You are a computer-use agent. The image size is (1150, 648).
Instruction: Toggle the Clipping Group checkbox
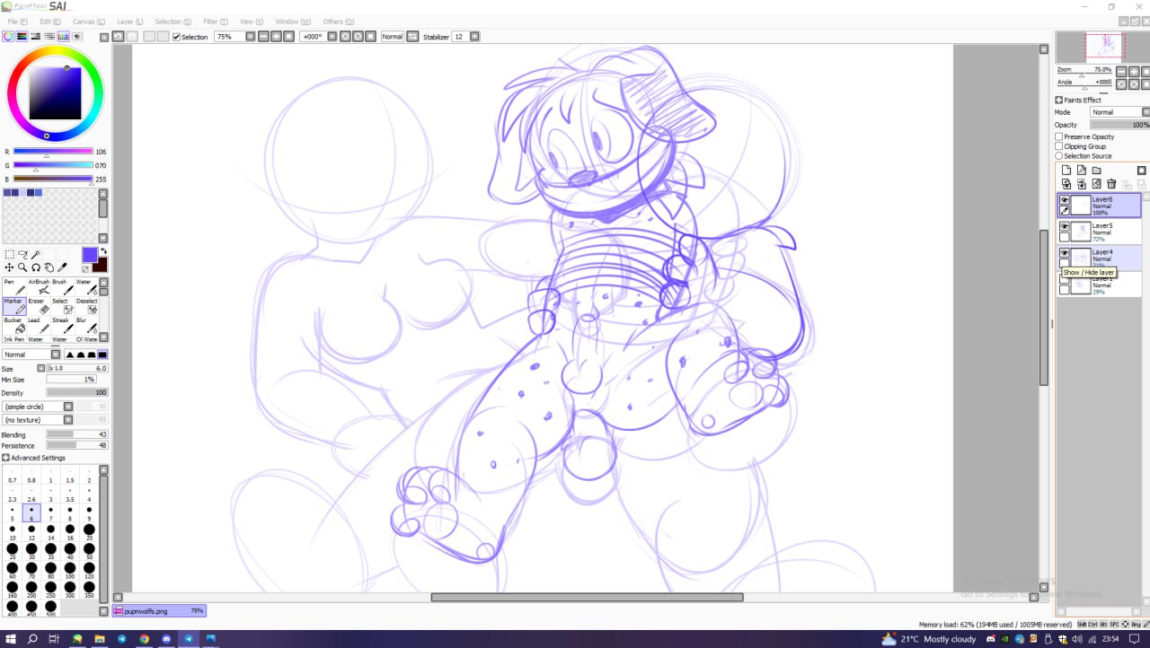click(1059, 146)
